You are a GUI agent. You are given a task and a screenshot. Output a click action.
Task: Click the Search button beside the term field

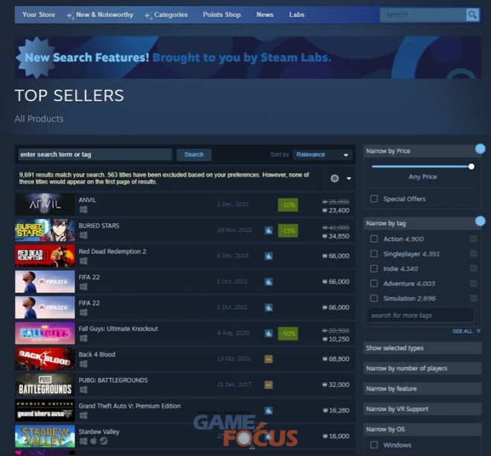pos(194,154)
